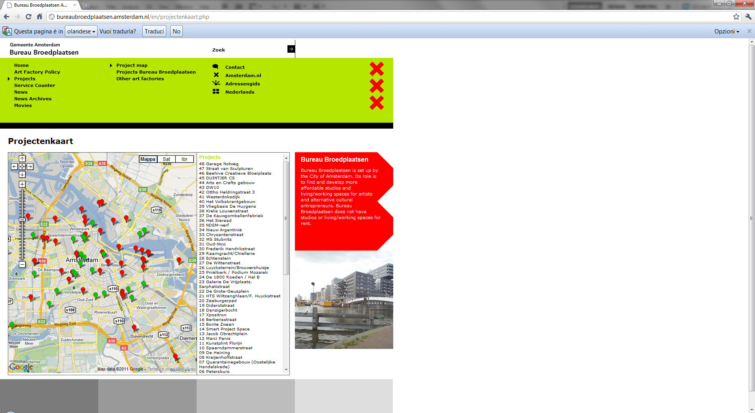Click the Nederlands grid icon
The image size is (755, 413).
pyautogui.click(x=216, y=91)
